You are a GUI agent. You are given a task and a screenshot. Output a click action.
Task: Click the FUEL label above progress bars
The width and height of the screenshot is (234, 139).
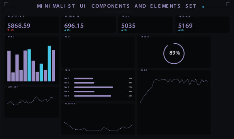click(68, 70)
